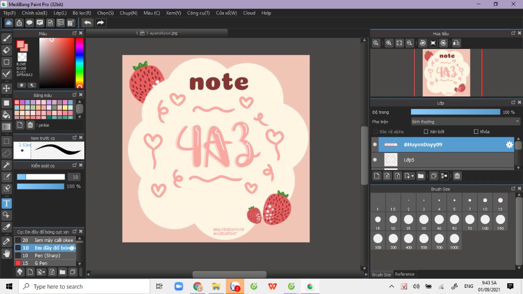Add a new palette color
523x294 pixels.
point(20,125)
